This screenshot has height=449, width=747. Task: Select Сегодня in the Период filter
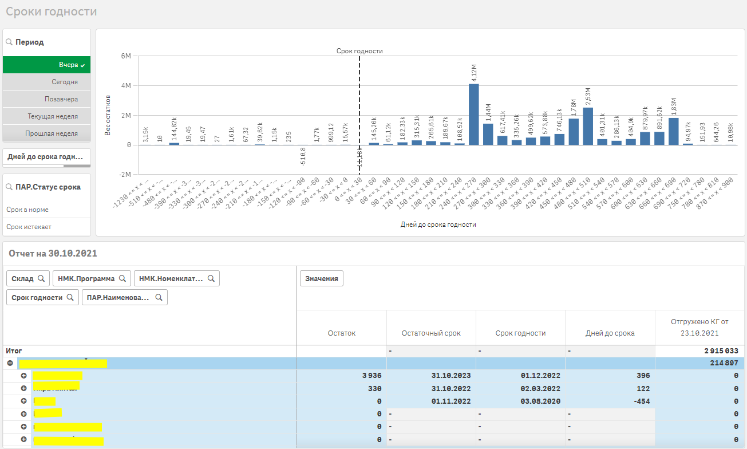(x=46, y=82)
